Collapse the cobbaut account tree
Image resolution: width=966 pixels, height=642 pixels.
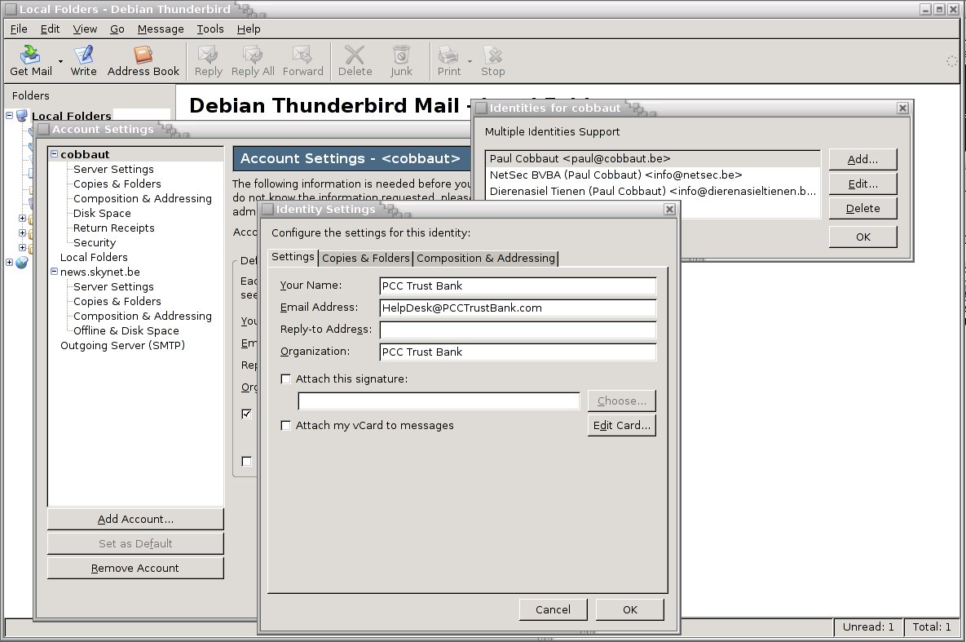coord(55,153)
